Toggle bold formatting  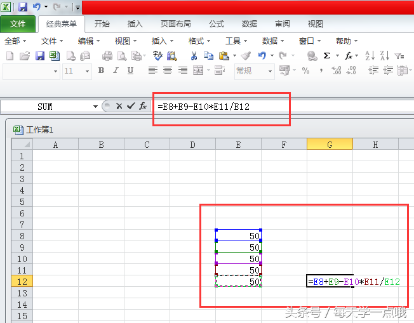pyautogui.click(x=101, y=70)
